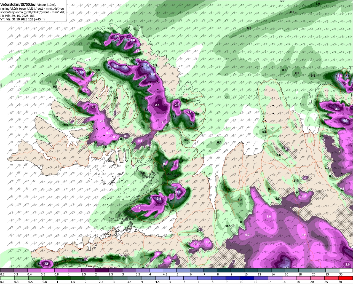Image resolution: width=353 pixels, height=284 pixels.
Task: Click the light lavender swatch labelled 4 in snow legend
Action: 156,270
